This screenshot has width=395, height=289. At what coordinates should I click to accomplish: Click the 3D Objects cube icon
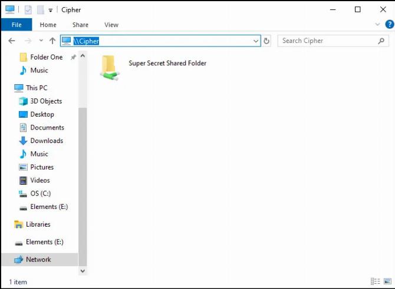23,101
